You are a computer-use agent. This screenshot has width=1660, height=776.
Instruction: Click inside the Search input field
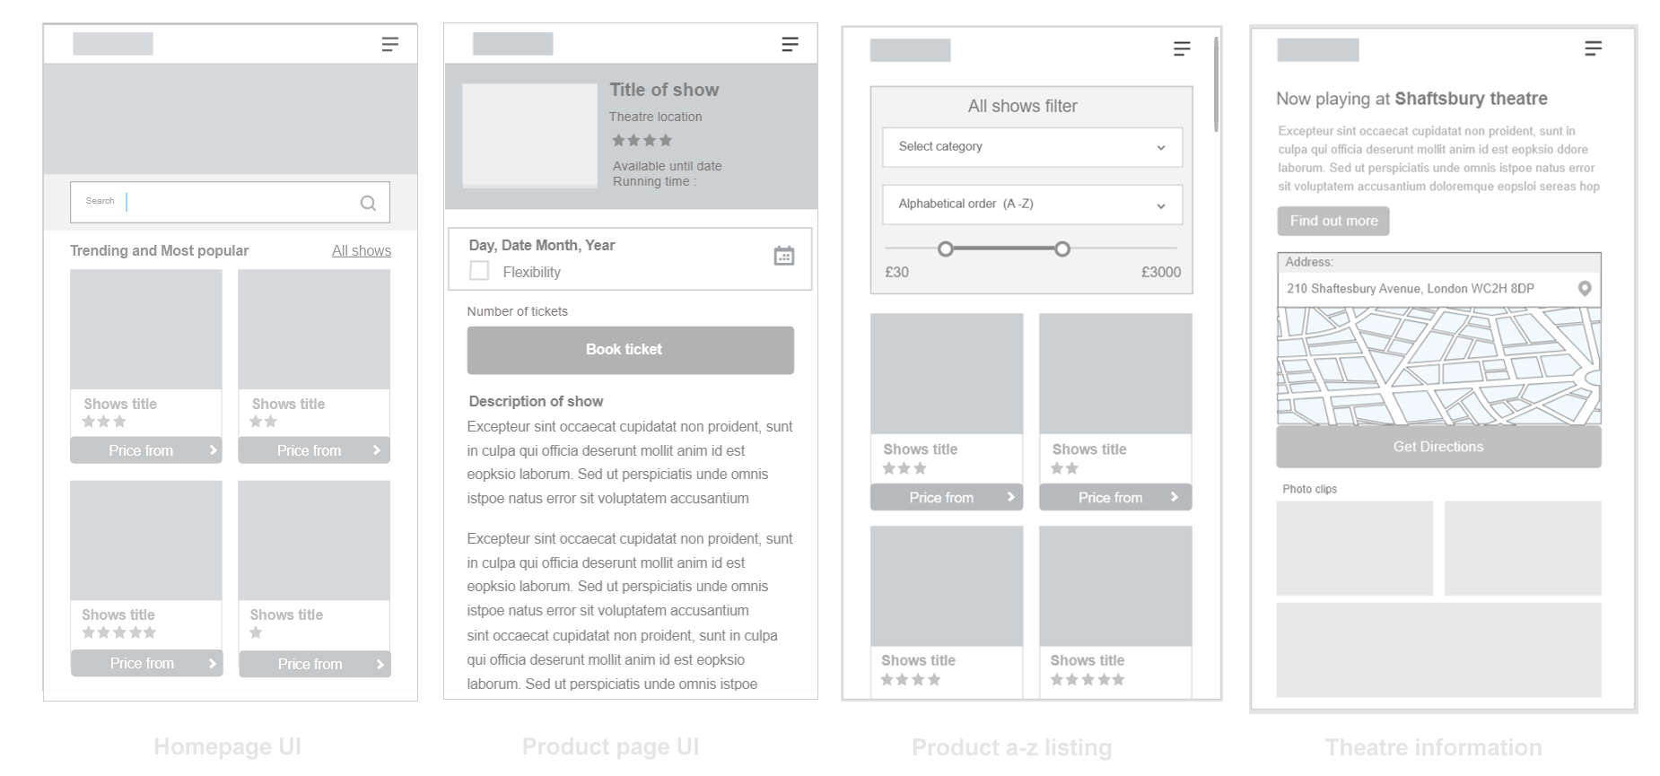tap(233, 202)
